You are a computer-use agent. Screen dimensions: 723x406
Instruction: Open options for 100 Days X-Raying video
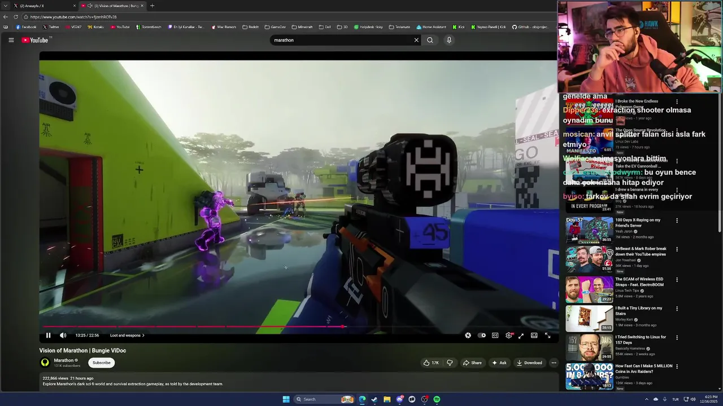(677, 220)
